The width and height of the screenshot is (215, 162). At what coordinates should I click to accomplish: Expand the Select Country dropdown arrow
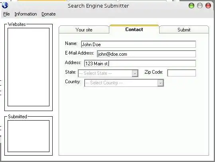(x=160, y=83)
